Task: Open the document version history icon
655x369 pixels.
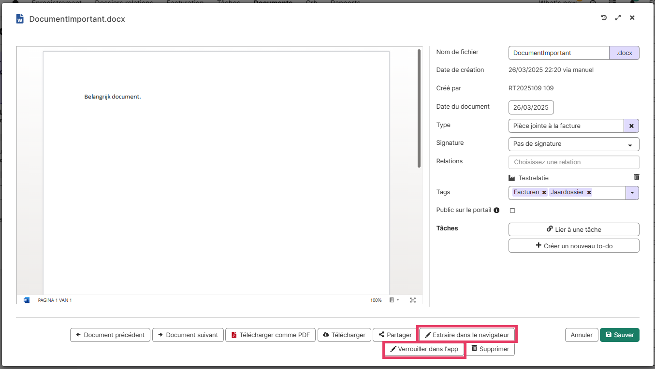Action: [604, 18]
